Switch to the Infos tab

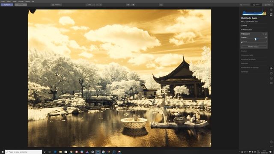click(267, 5)
